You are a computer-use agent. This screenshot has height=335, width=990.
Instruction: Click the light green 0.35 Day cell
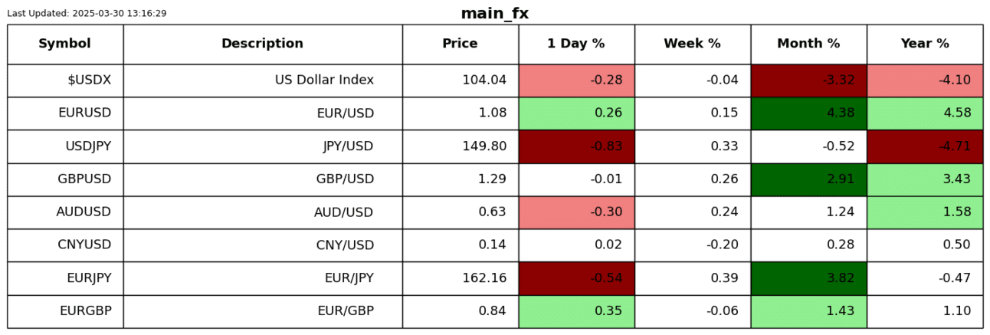[576, 310]
